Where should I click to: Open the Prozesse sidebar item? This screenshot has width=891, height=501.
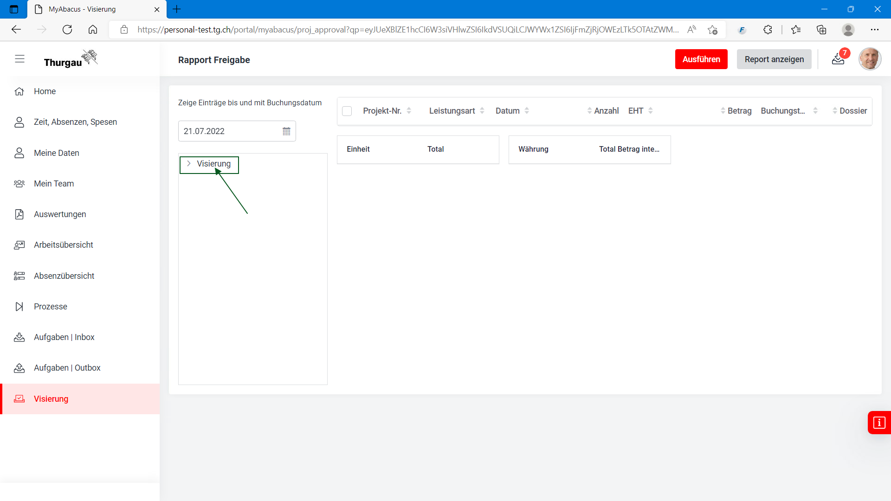[51, 307]
